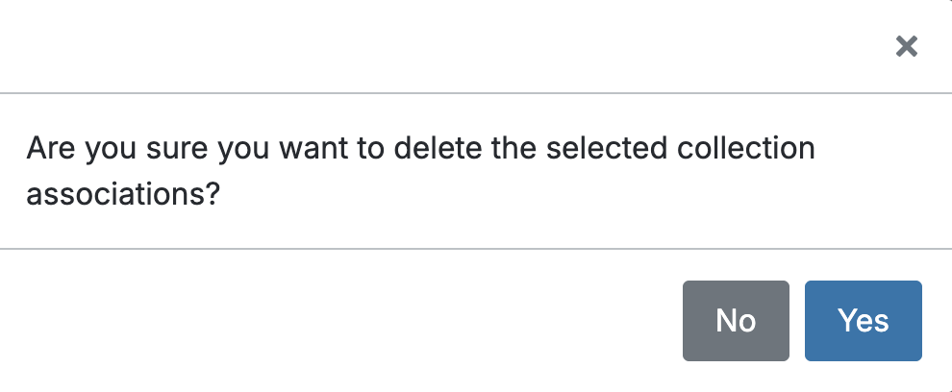Hit the close cross icon
952x392 pixels.
tap(906, 46)
